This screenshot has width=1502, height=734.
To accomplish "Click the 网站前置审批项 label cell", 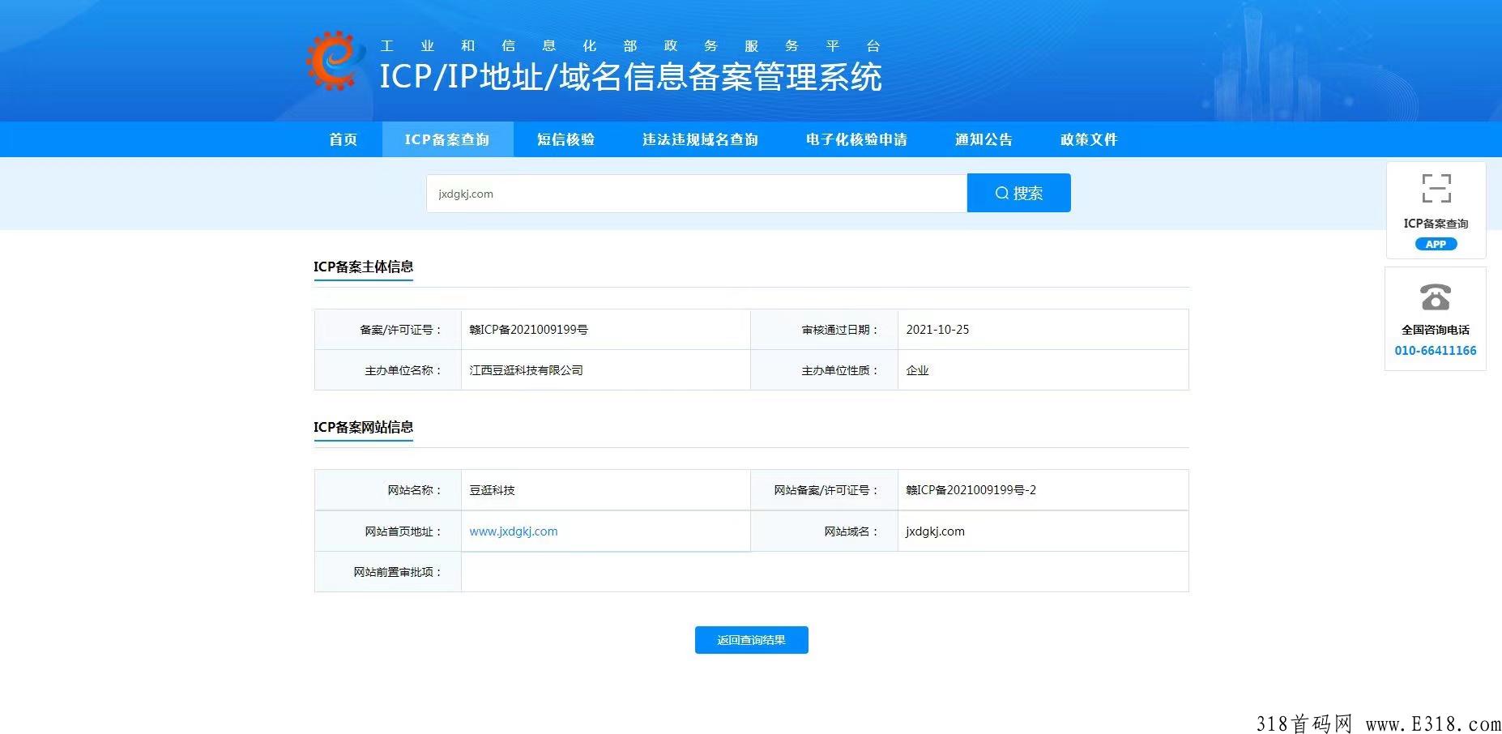I will [x=388, y=572].
